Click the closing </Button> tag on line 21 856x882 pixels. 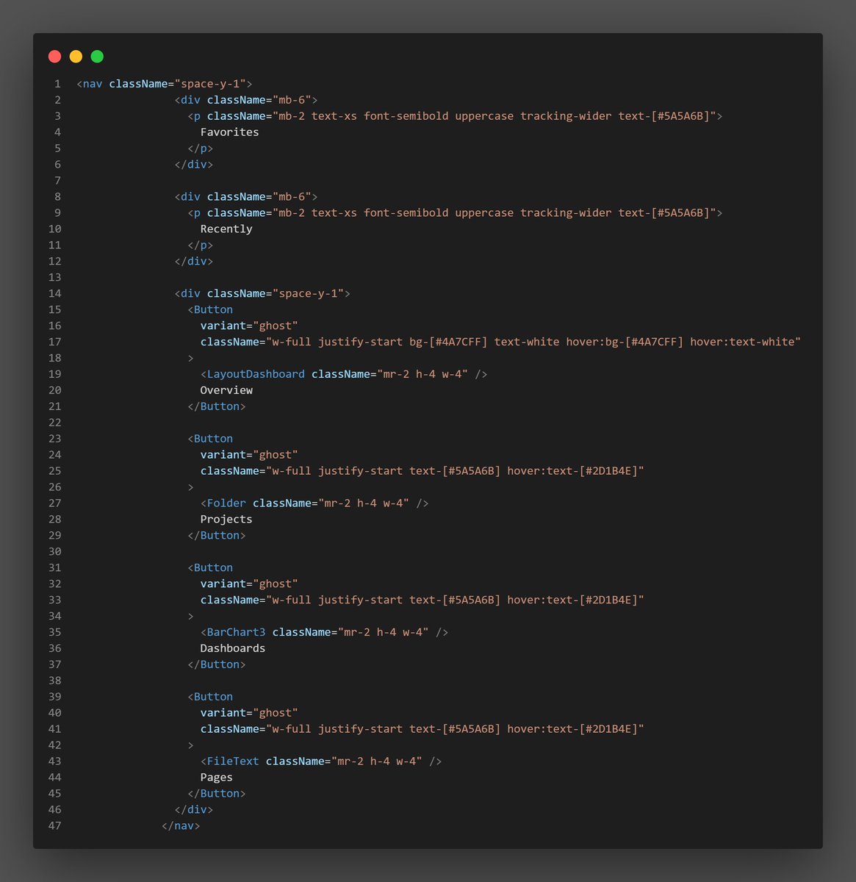pos(217,406)
